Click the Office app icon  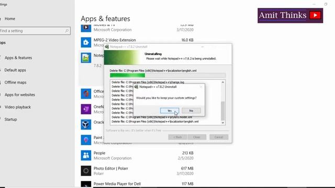[86, 94]
